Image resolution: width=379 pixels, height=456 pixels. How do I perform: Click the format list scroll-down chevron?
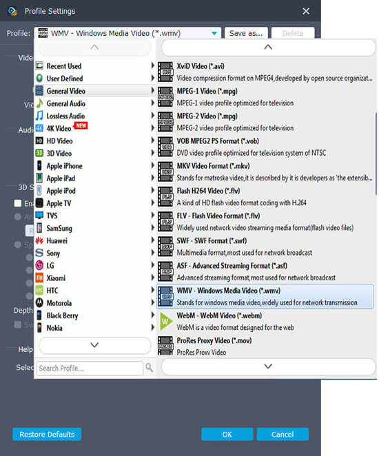tap(268, 366)
